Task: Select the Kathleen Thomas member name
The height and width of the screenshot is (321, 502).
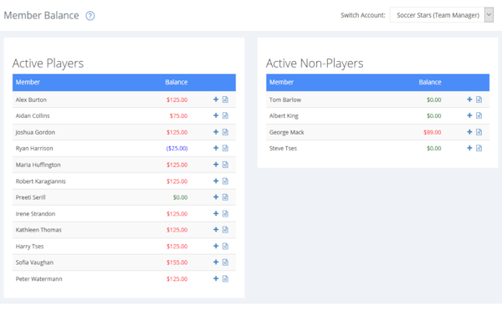Action: 38,230
